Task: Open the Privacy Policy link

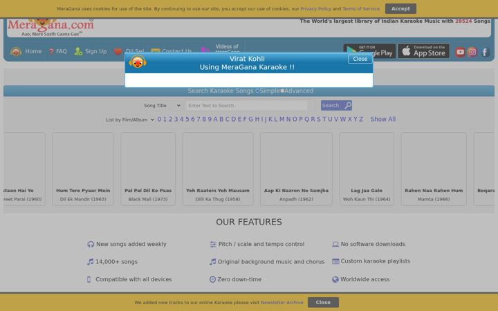Action: coord(315,8)
